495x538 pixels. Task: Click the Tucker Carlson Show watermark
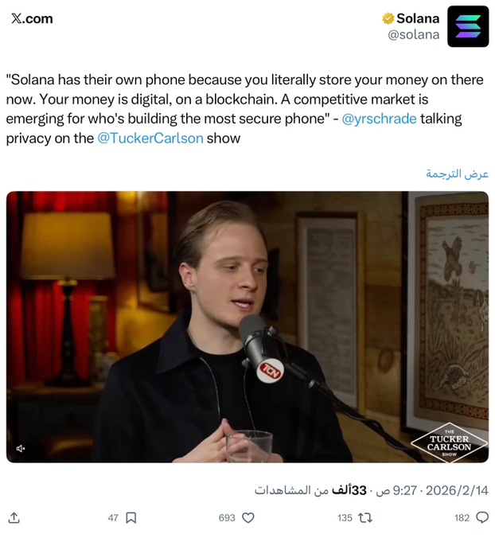(449, 442)
